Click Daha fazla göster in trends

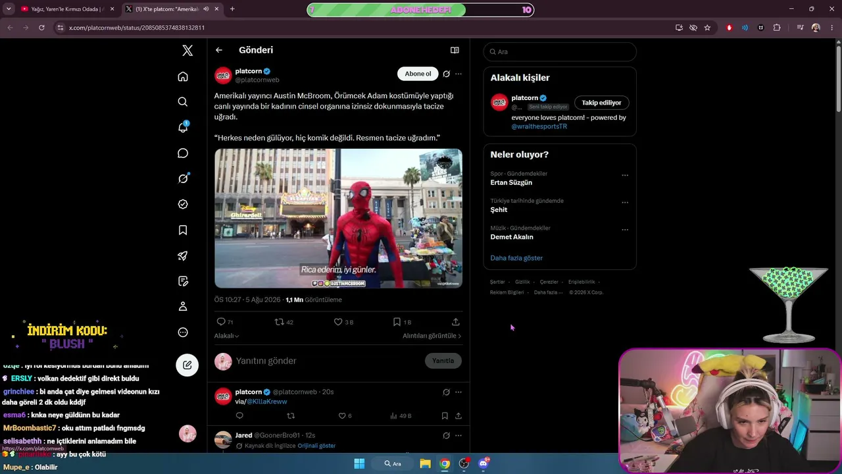(516, 258)
